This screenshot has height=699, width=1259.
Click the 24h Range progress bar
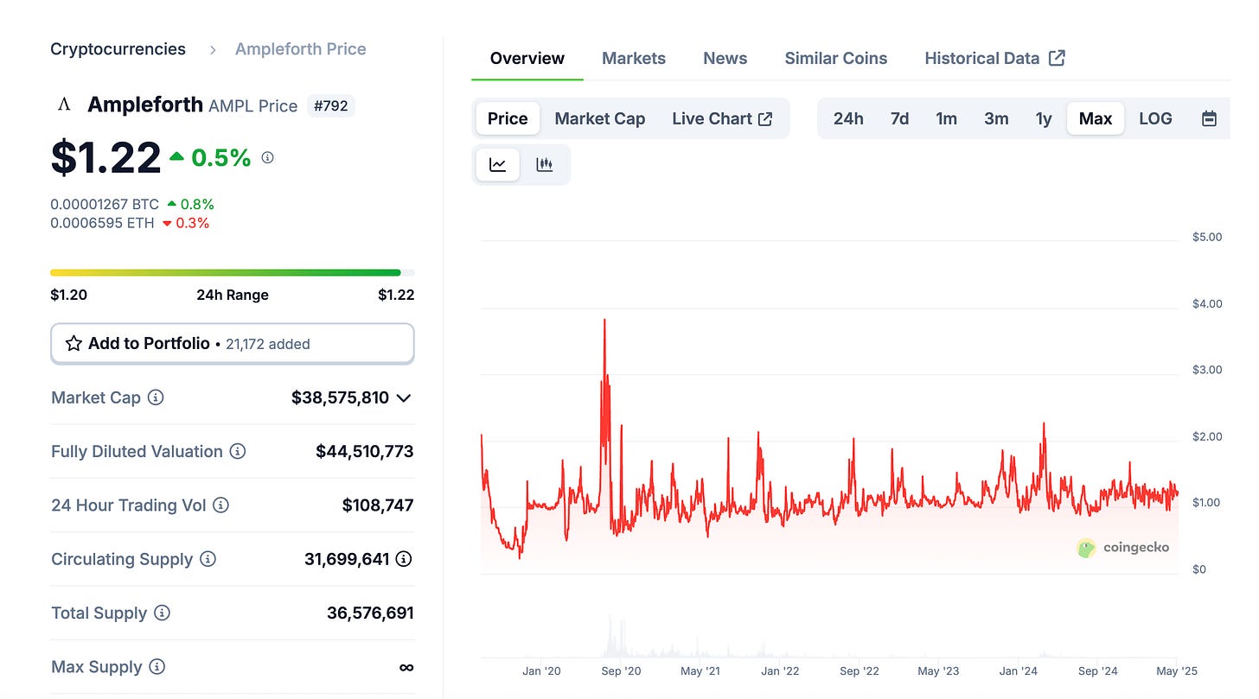click(x=233, y=272)
